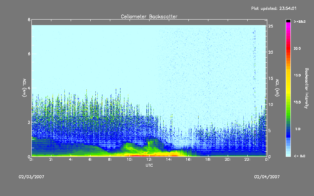Select the 22: hour tick label
Viewport: 314px width, 196px height.
point(247,160)
